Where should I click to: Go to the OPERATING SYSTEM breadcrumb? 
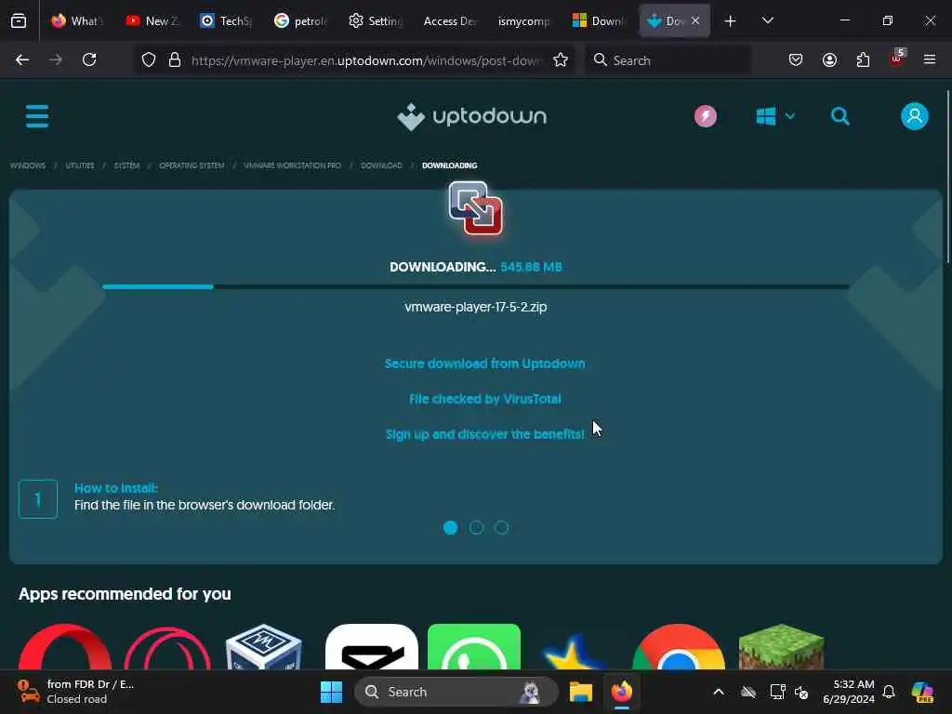point(192,165)
